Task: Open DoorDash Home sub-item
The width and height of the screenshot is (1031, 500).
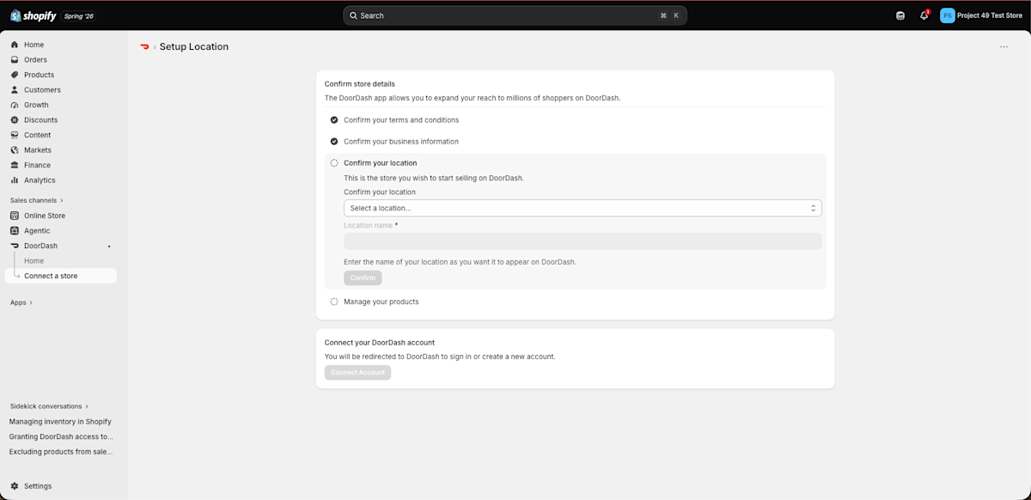Action: point(34,261)
